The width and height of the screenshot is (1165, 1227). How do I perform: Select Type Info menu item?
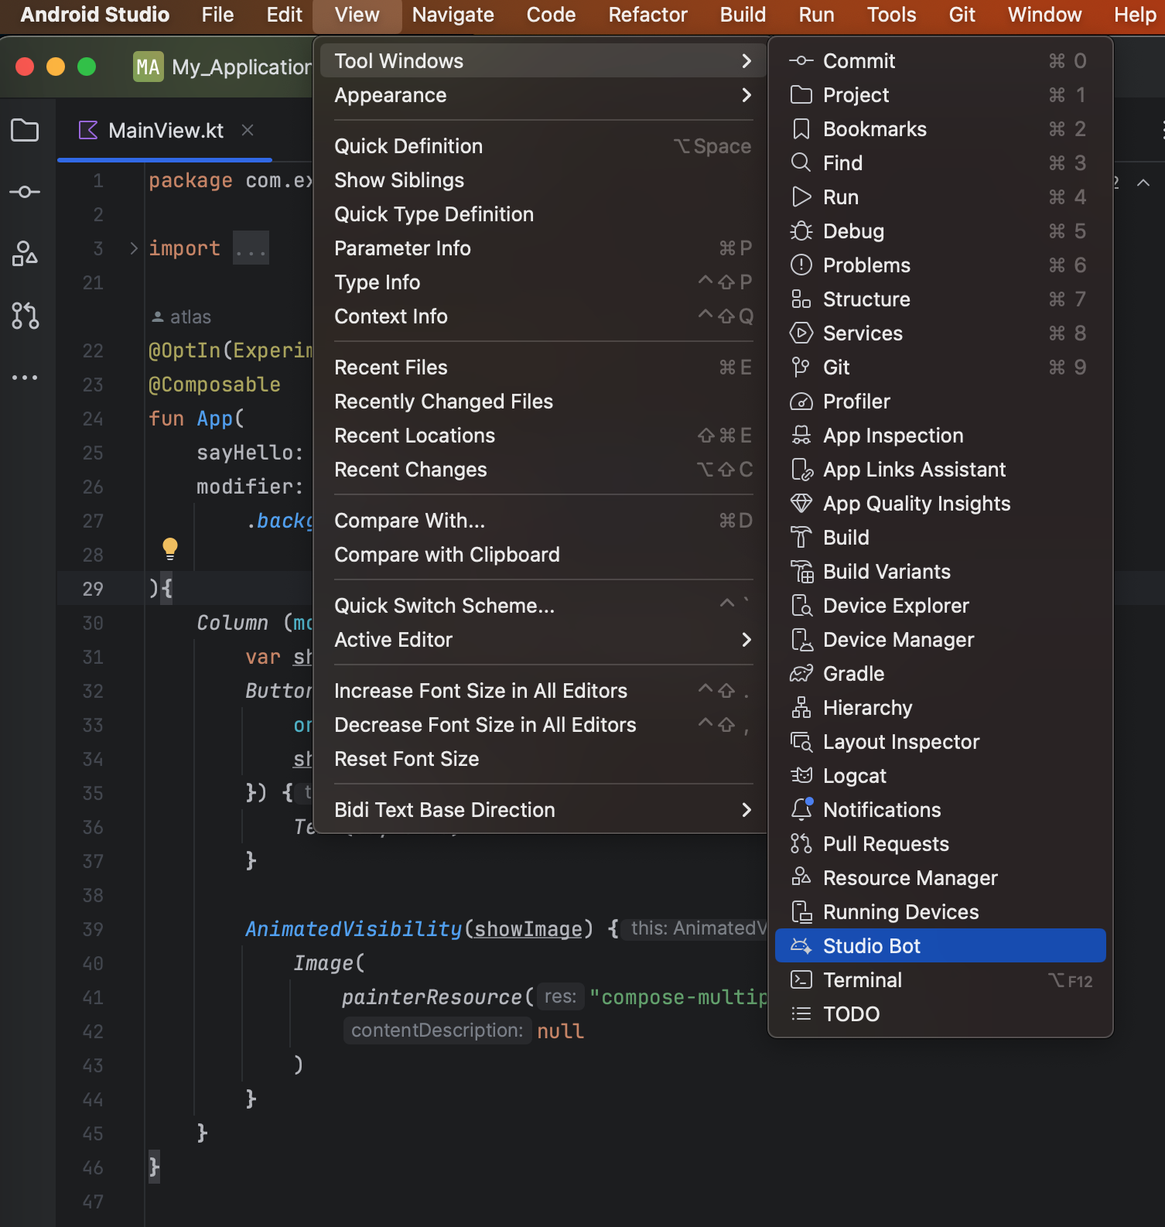pos(543,282)
